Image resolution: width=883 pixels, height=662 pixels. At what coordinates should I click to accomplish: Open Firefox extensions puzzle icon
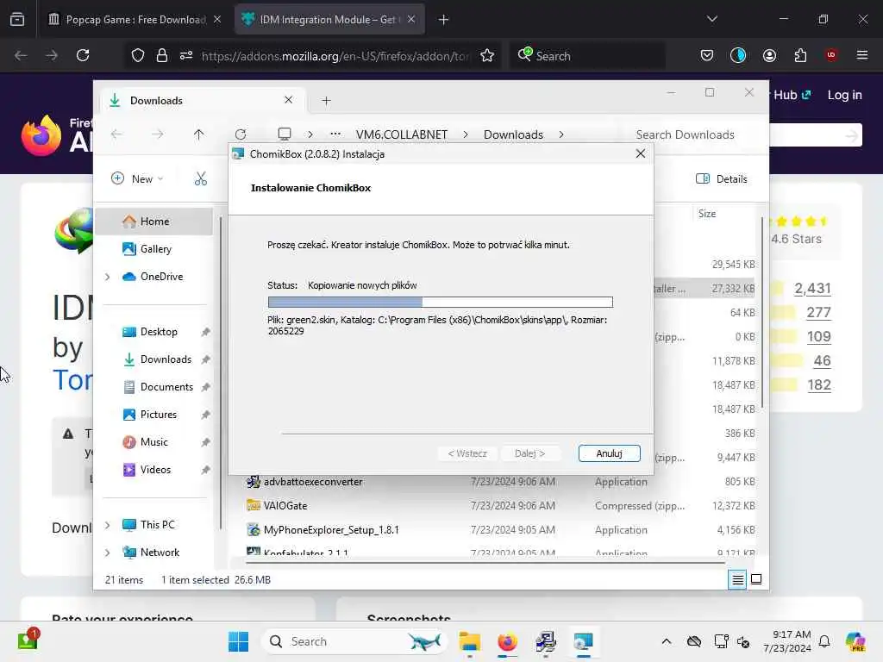click(800, 55)
